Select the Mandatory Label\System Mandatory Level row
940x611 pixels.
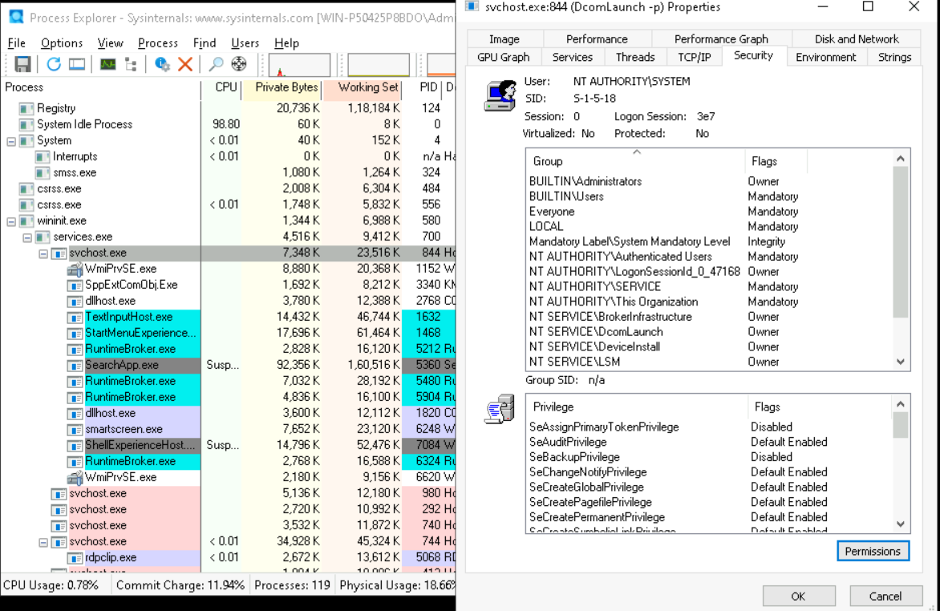pos(710,241)
